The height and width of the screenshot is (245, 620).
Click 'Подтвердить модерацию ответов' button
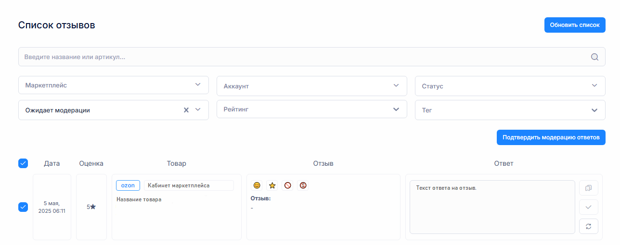551,137
